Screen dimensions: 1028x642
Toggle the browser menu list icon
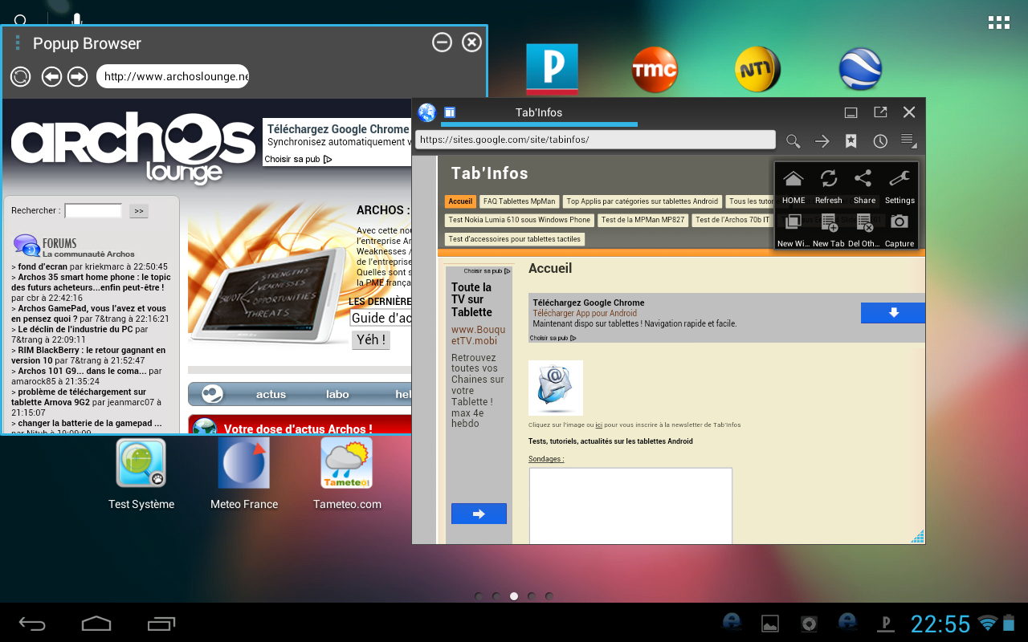(x=908, y=141)
